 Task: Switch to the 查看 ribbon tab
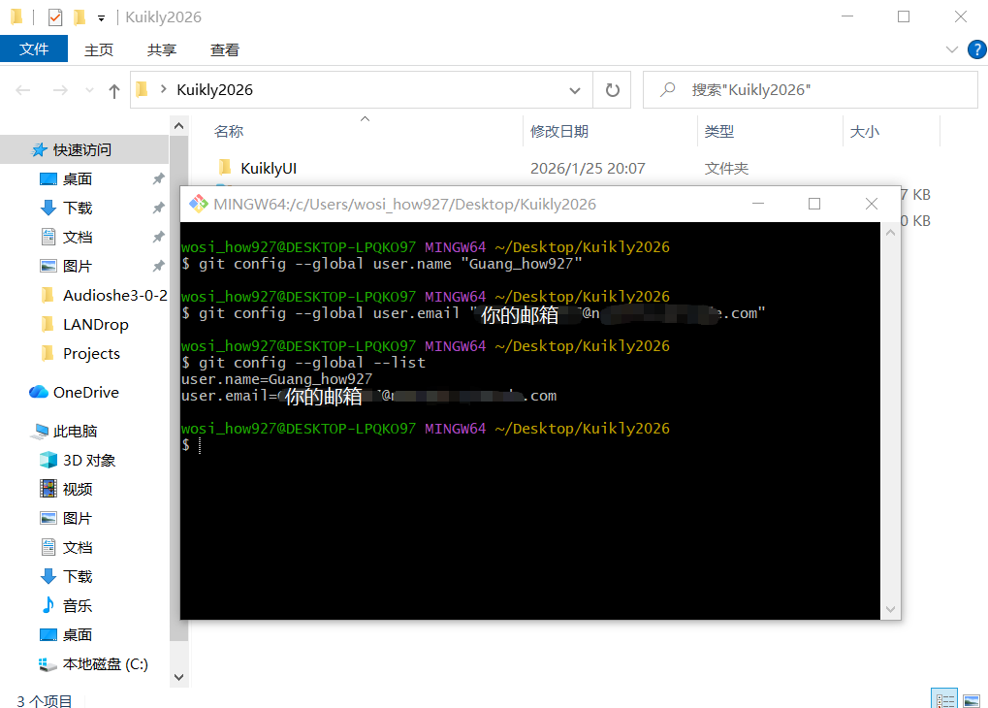[225, 49]
